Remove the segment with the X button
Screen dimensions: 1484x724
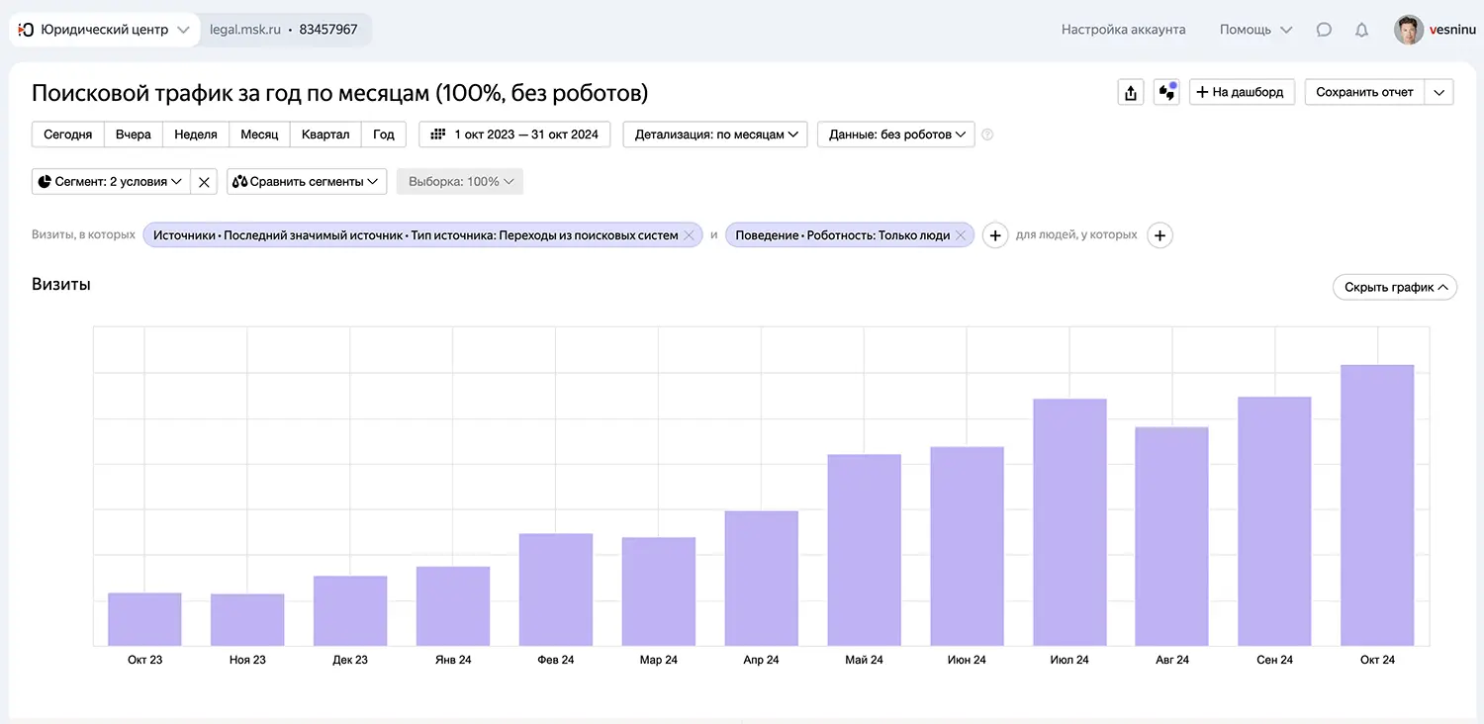(204, 181)
